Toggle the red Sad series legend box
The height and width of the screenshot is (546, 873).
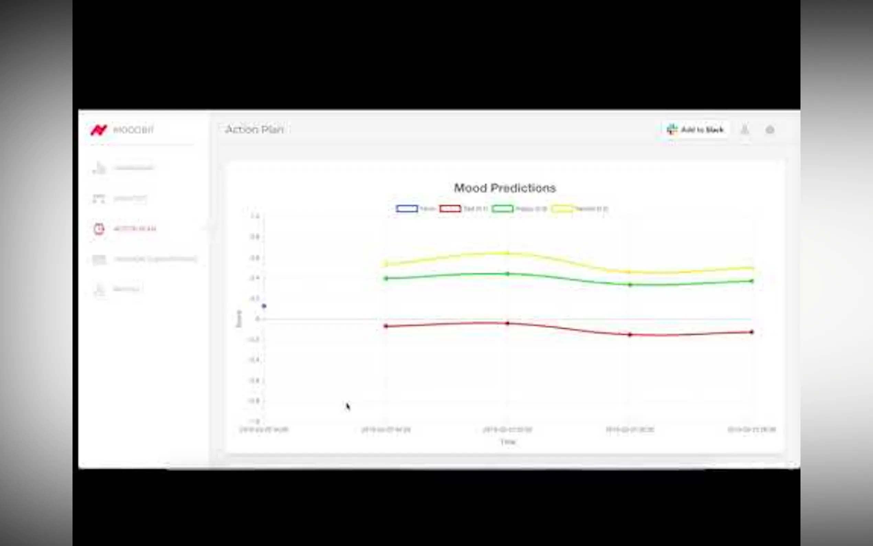(x=450, y=209)
